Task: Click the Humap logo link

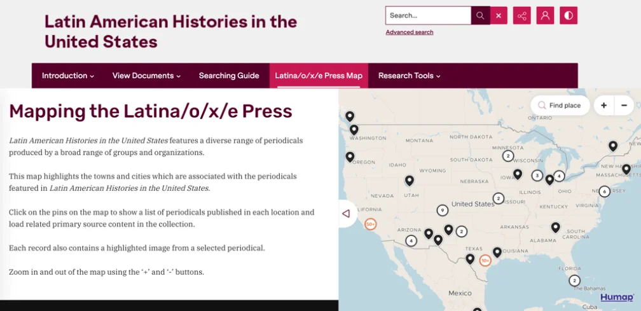Action: coord(617,297)
